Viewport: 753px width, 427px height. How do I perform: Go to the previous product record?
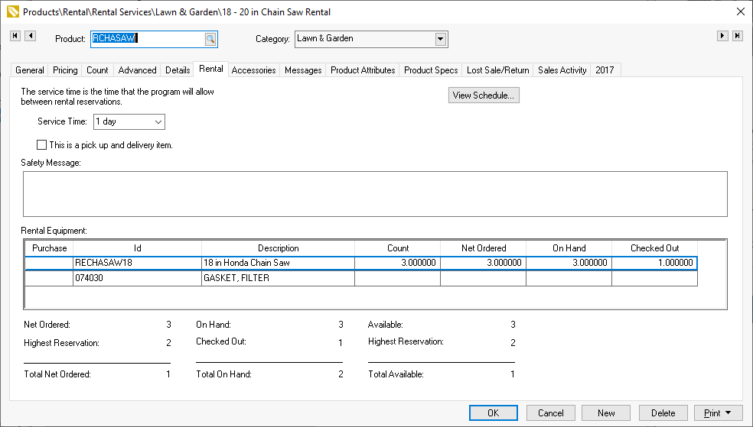pyautogui.click(x=30, y=36)
